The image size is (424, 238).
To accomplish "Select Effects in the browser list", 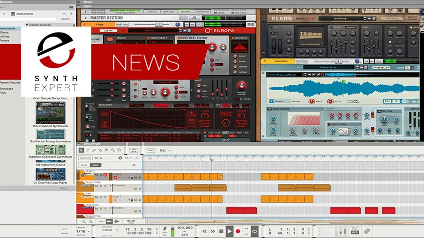I will point(5,33).
